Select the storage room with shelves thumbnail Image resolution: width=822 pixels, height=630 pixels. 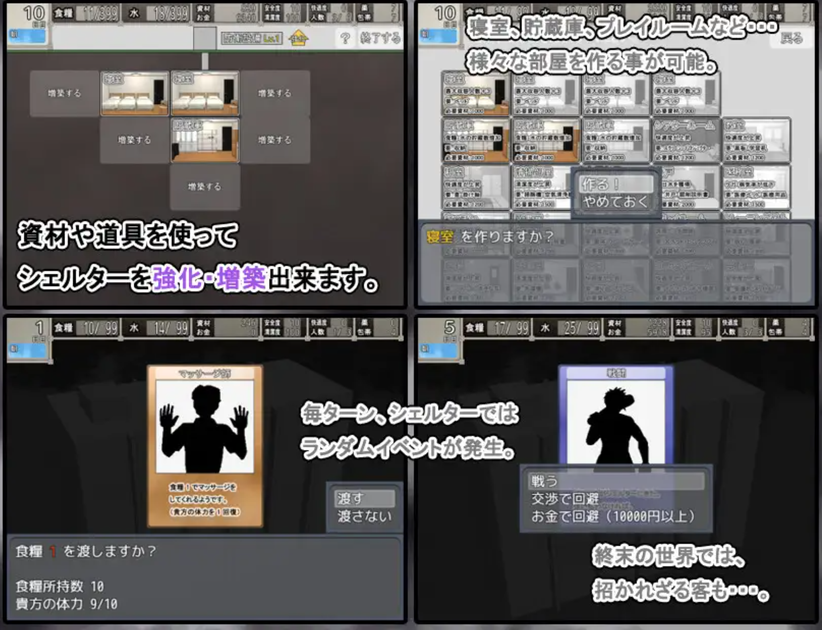[205, 140]
